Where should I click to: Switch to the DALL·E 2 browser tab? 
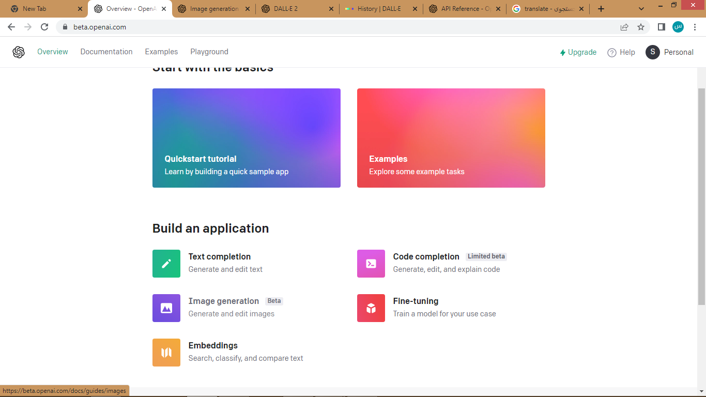298,9
